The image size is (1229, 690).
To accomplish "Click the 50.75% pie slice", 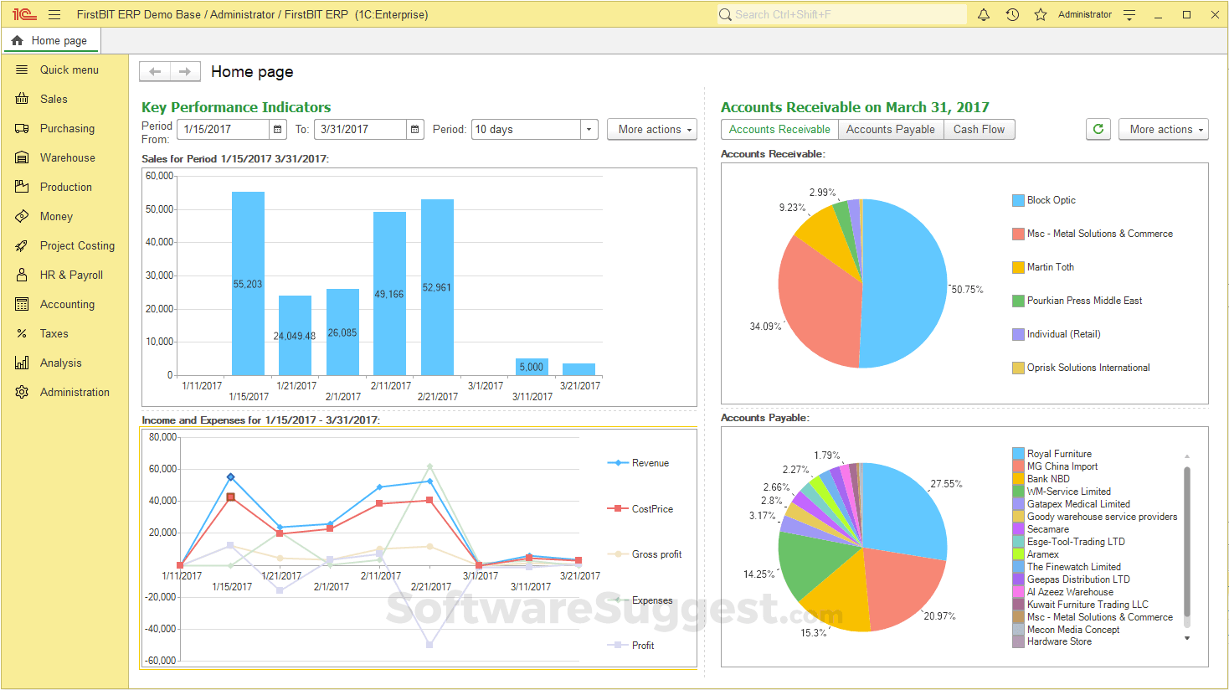I will 906,283.
